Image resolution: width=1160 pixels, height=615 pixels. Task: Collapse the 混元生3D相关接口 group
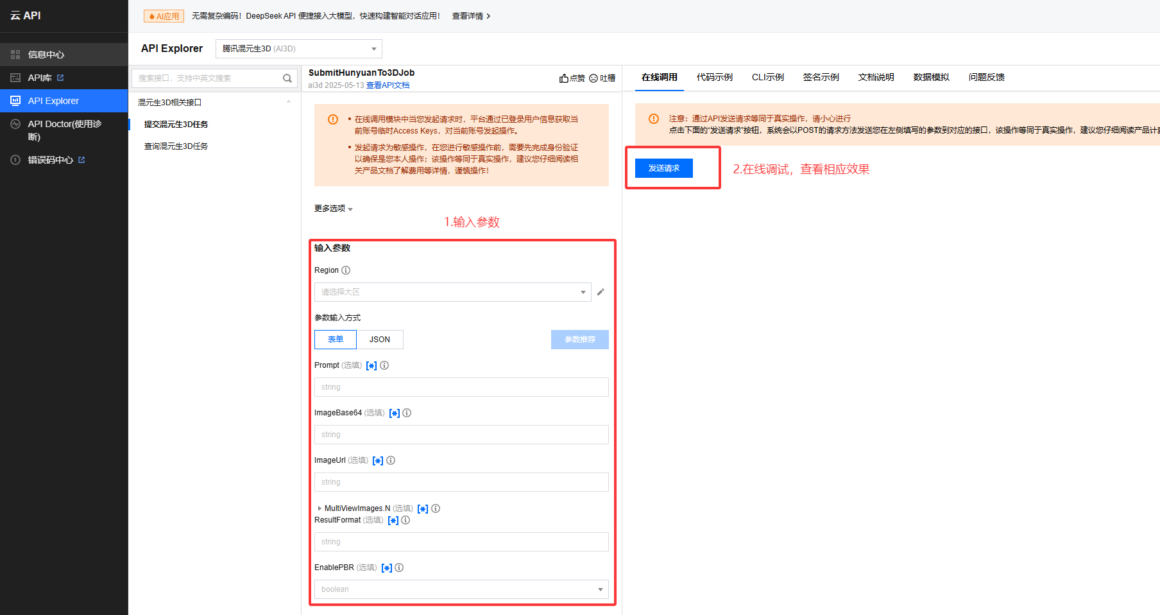coord(289,102)
